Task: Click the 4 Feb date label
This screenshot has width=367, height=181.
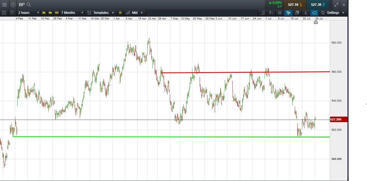Action: click(x=20, y=18)
